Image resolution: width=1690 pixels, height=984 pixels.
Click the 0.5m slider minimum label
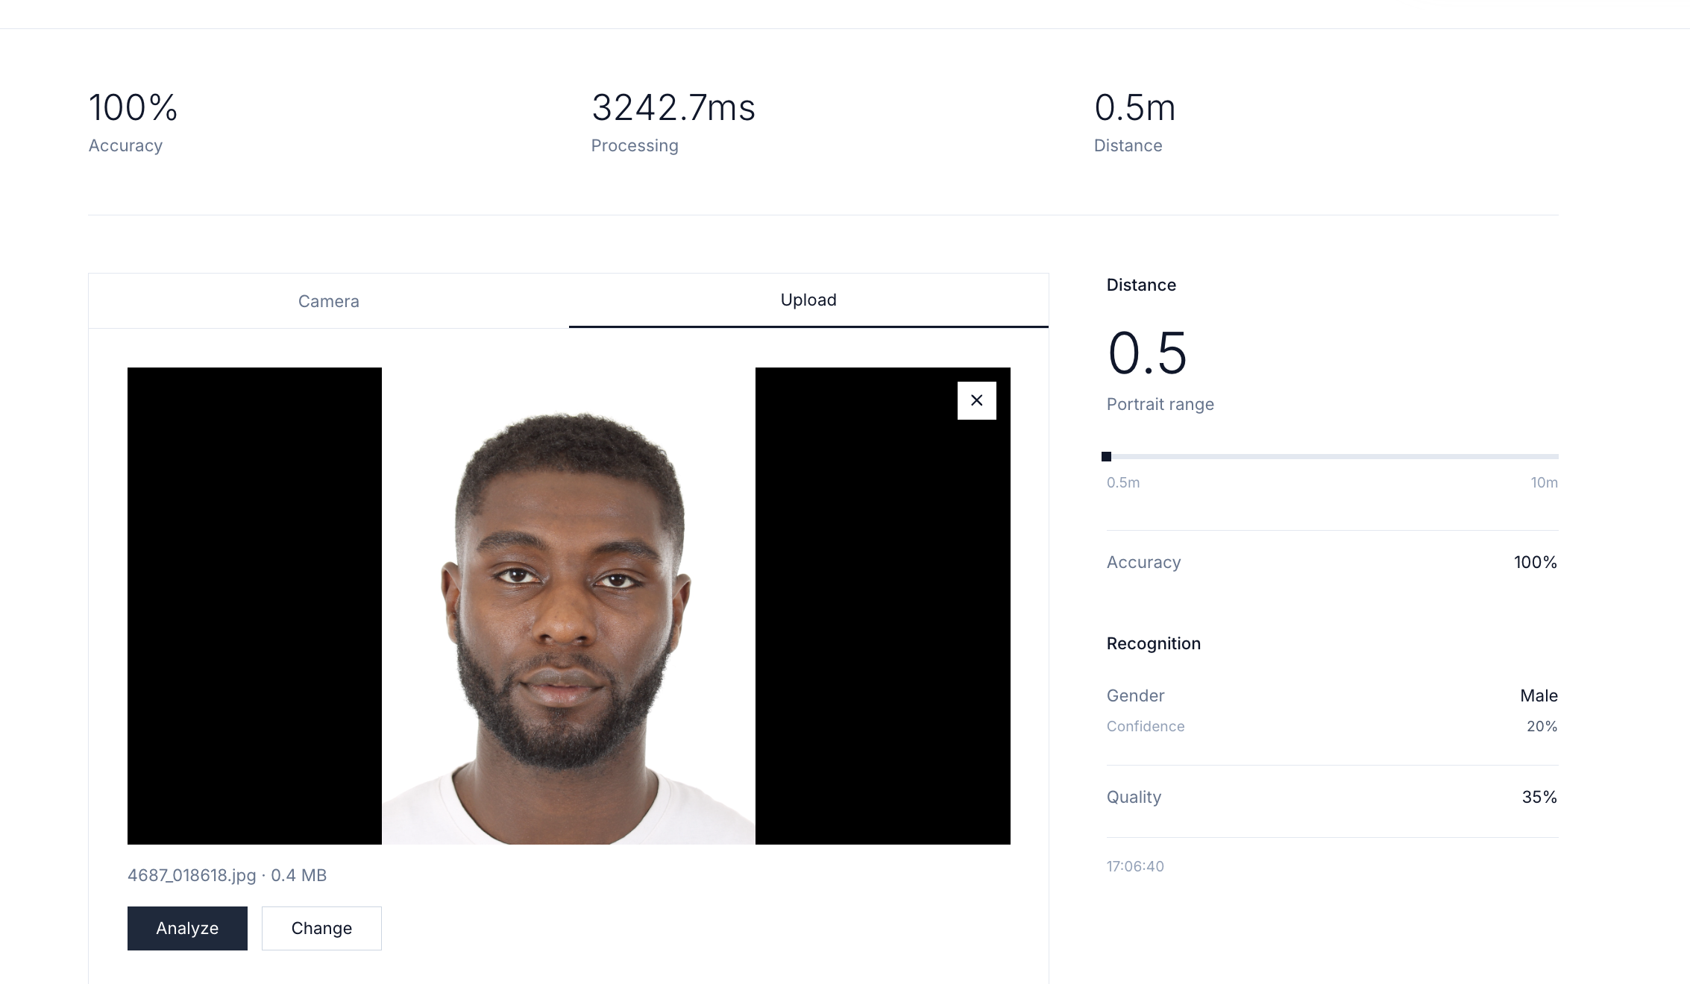pyautogui.click(x=1123, y=482)
